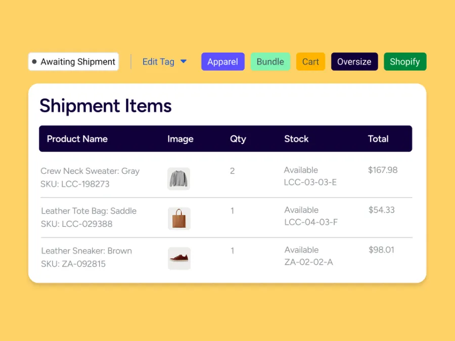Click the gray sweater product image
The height and width of the screenshot is (341, 455).
(x=178, y=179)
